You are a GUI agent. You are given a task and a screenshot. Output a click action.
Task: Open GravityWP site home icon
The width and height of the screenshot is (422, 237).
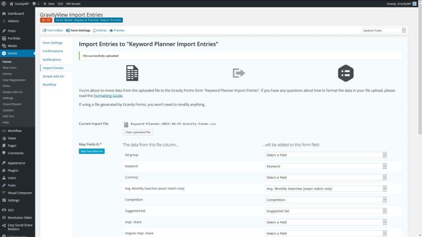[11, 4]
